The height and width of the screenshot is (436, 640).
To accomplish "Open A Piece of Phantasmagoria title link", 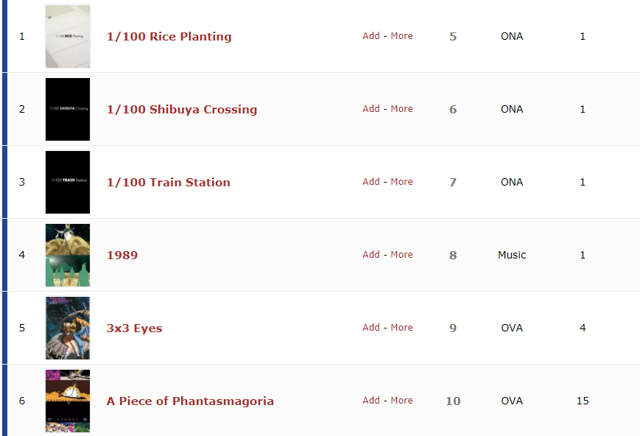I will (x=190, y=401).
